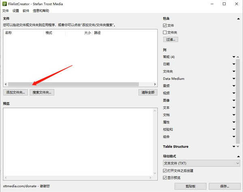243x192 pixels.
Task: Click the FilelistCreator app icon in title bar
Action: pyautogui.click(x=4, y=4)
